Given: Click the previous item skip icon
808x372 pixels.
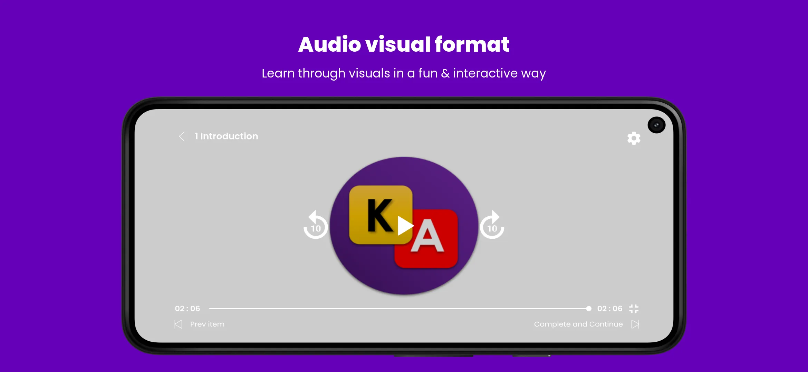Looking at the screenshot, I should click(178, 324).
